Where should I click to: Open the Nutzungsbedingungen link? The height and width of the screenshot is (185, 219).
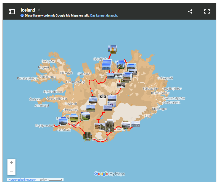point(22,179)
